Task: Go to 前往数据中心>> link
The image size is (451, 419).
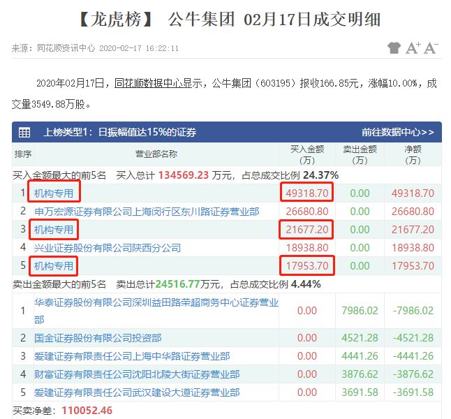Action: pos(398,133)
